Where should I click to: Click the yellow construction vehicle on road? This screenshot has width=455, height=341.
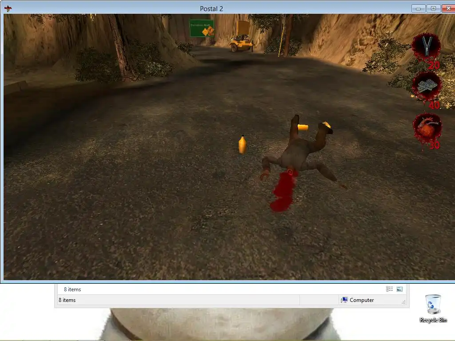click(241, 36)
